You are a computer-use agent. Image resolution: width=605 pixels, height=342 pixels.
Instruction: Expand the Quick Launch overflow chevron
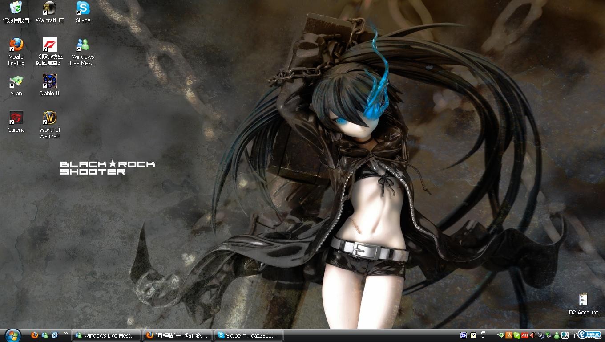[x=66, y=334]
